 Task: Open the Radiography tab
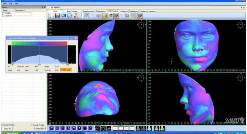point(101,11)
